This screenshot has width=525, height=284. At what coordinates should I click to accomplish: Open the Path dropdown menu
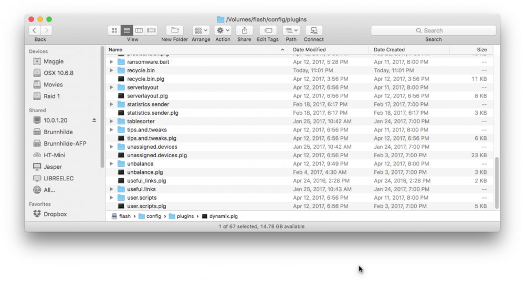pyautogui.click(x=291, y=30)
